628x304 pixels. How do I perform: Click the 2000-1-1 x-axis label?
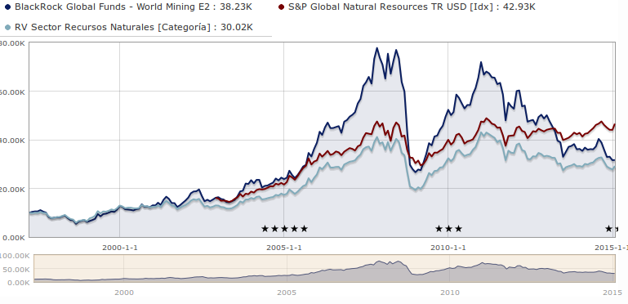pos(120,248)
